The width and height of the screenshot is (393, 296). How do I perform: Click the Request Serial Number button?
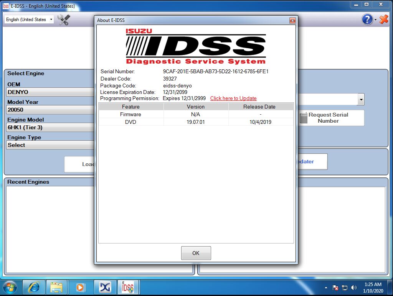click(x=331, y=118)
